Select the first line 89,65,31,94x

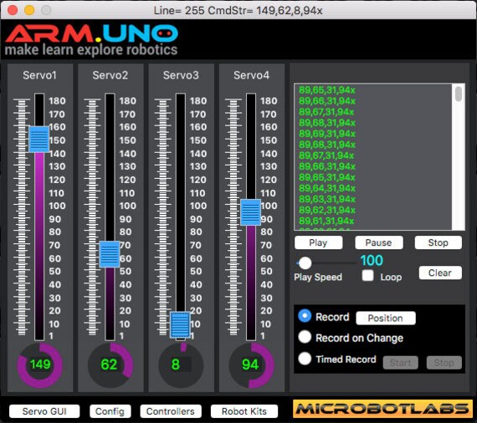pos(327,90)
